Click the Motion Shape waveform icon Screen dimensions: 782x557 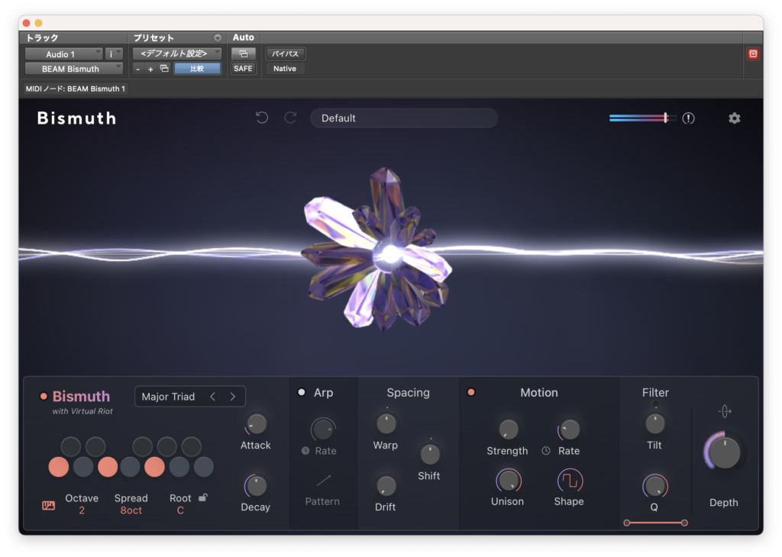[569, 480]
